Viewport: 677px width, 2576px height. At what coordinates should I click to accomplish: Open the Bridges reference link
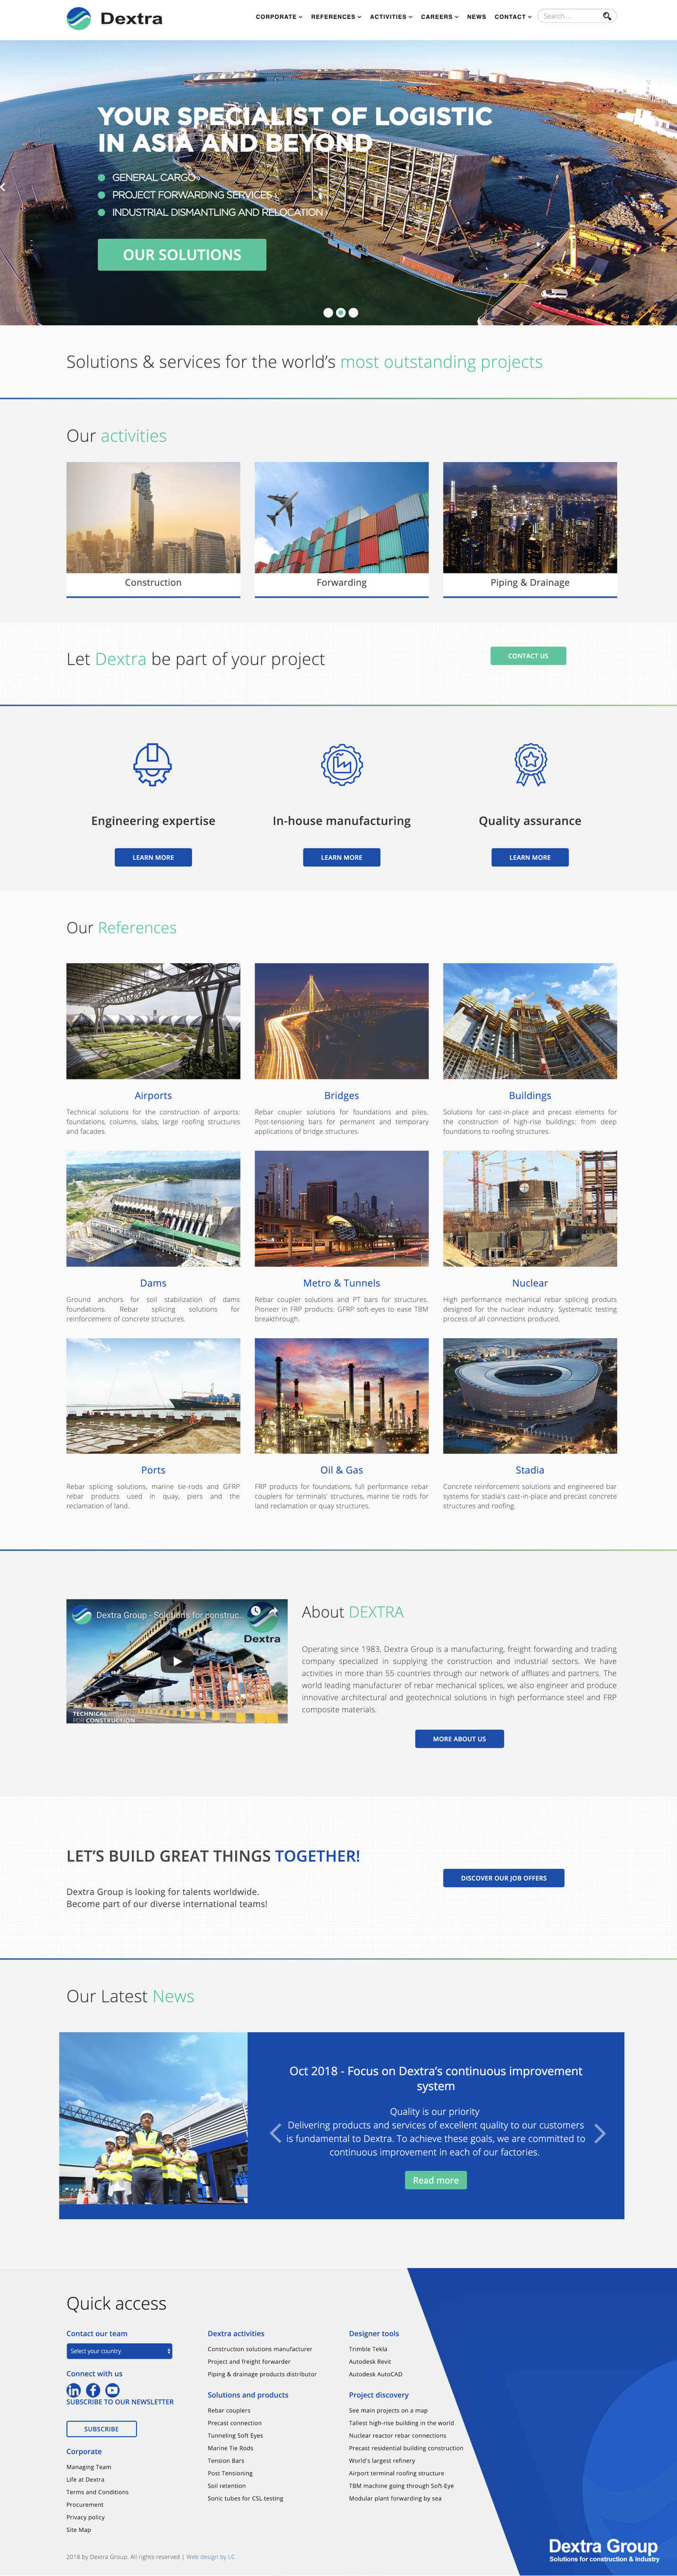[x=342, y=1096]
